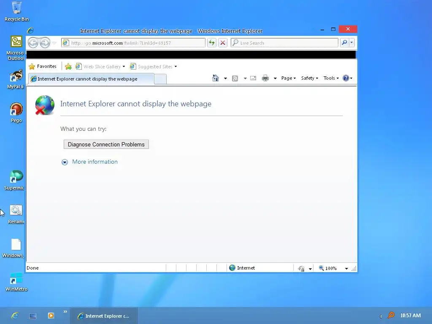Open a new blank tab

(160, 79)
